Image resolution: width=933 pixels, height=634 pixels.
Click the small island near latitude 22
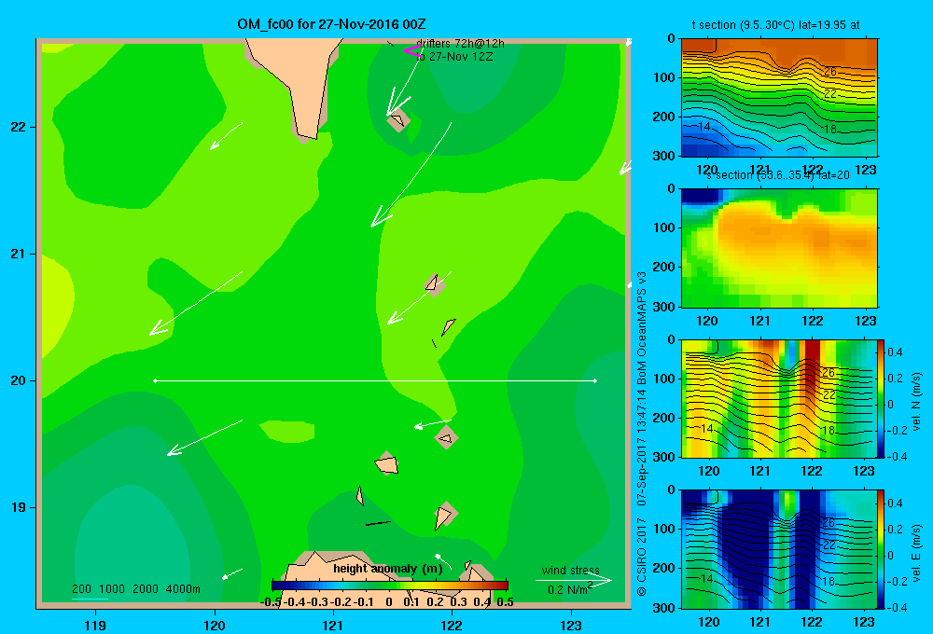[x=398, y=120]
